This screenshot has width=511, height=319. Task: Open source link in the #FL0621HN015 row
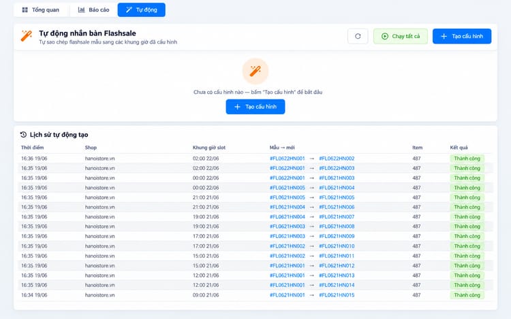click(x=287, y=295)
